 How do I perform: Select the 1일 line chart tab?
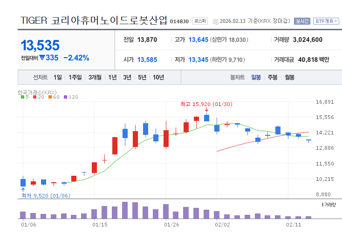[58, 77]
